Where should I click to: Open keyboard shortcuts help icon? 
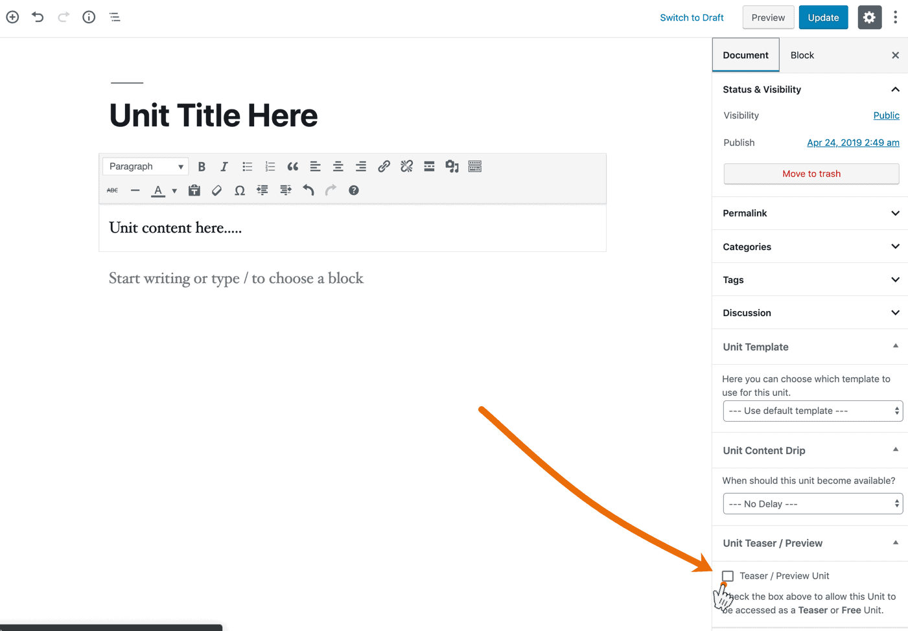[354, 190]
